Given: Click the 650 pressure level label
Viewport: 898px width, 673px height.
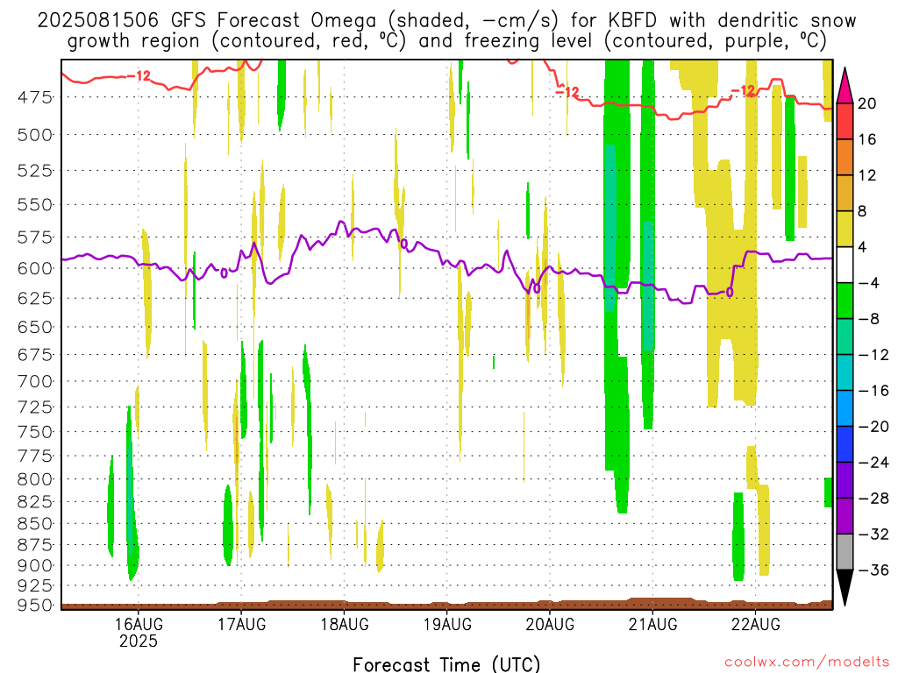Looking at the screenshot, I should (35, 327).
